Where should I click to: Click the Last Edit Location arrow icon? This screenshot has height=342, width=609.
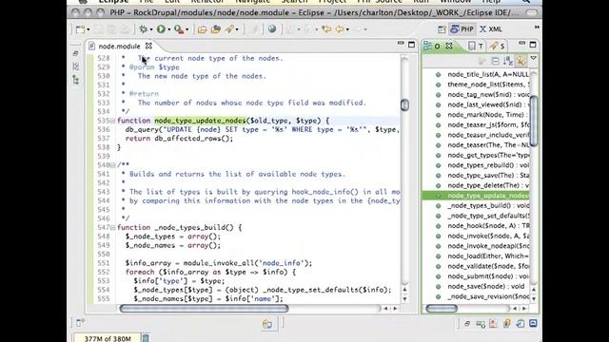[x=326, y=29]
